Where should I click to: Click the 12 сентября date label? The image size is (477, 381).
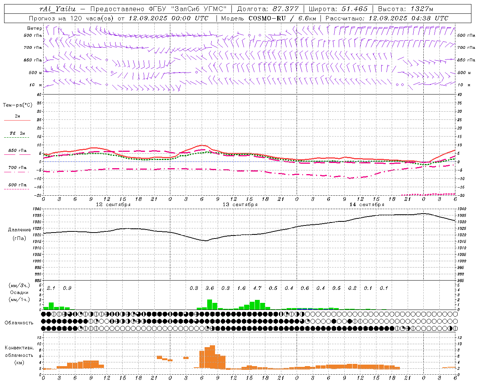pyautogui.click(x=113, y=205)
